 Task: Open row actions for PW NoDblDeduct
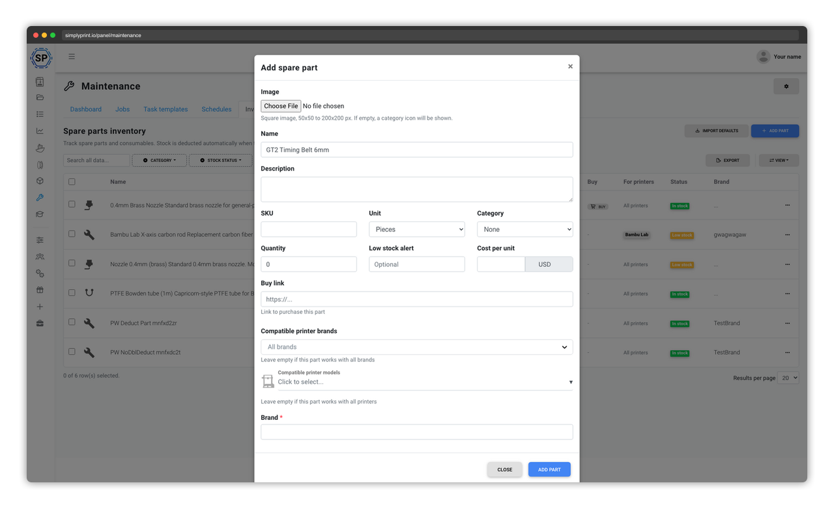coord(787,353)
